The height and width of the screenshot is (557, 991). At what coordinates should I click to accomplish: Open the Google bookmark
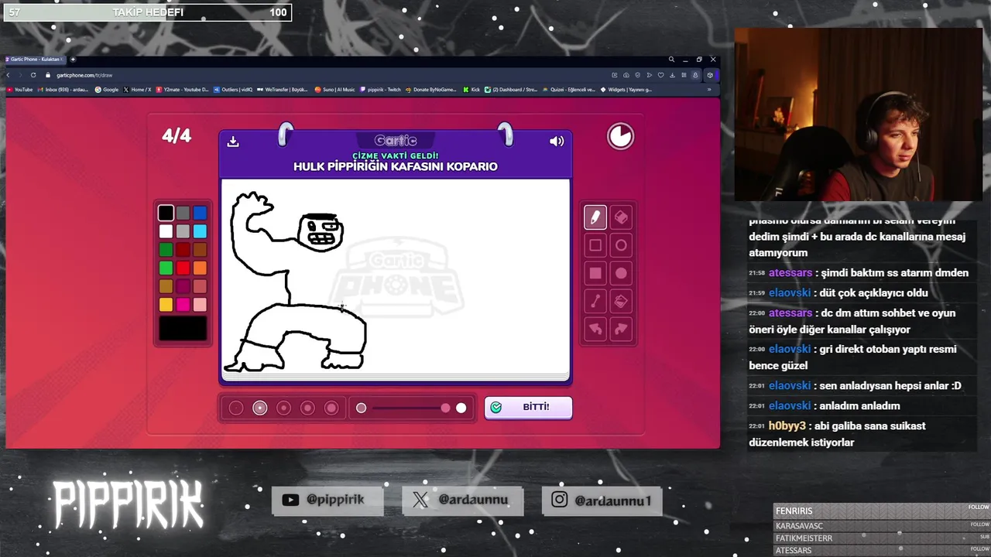(x=107, y=90)
